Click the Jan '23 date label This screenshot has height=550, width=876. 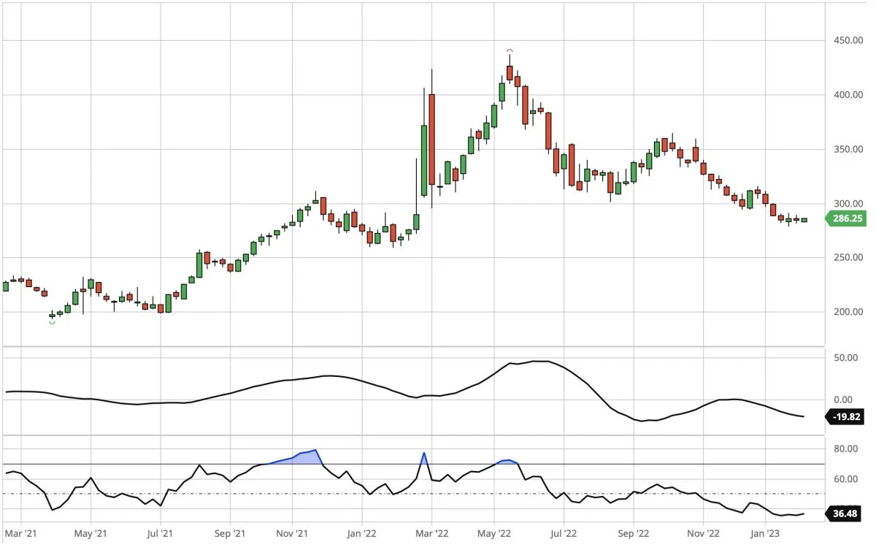[764, 534]
